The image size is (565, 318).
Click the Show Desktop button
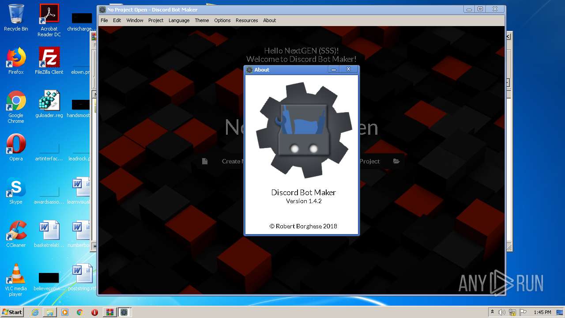(561, 312)
